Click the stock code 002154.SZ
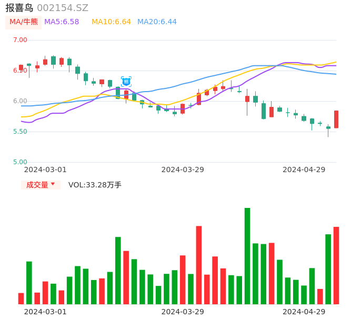This screenshot has height=319, width=361. pos(63,8)
